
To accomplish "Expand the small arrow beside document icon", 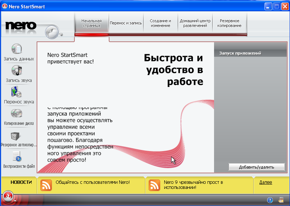I will point(61,34).
